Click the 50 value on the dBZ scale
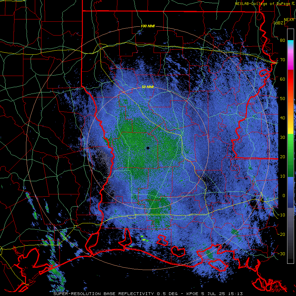Viewport: 296px width, 296px height. (x=283, y=99)
